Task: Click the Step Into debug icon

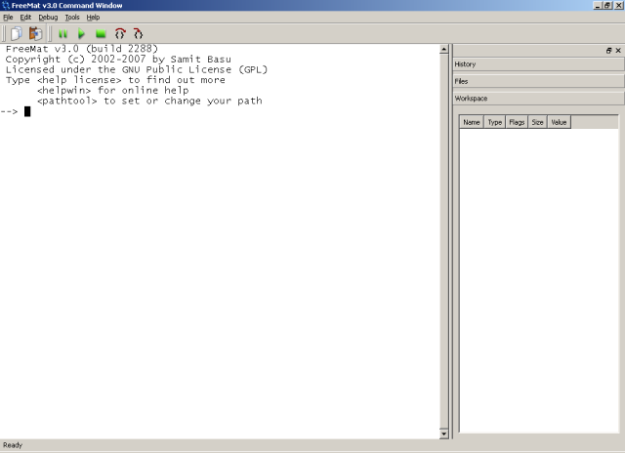Action: 138,33
